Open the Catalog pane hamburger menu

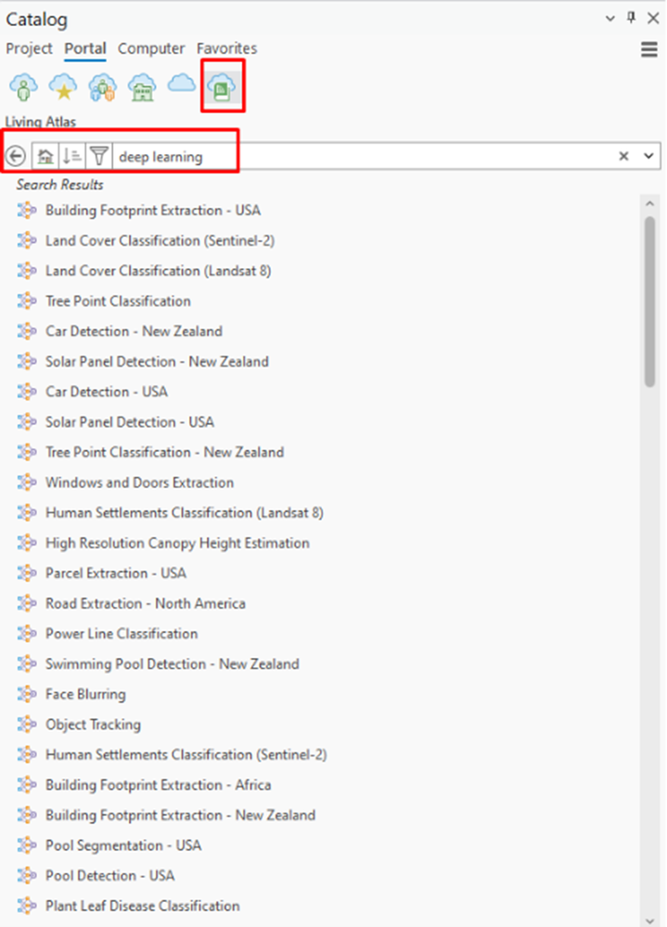tap(649, 50)
